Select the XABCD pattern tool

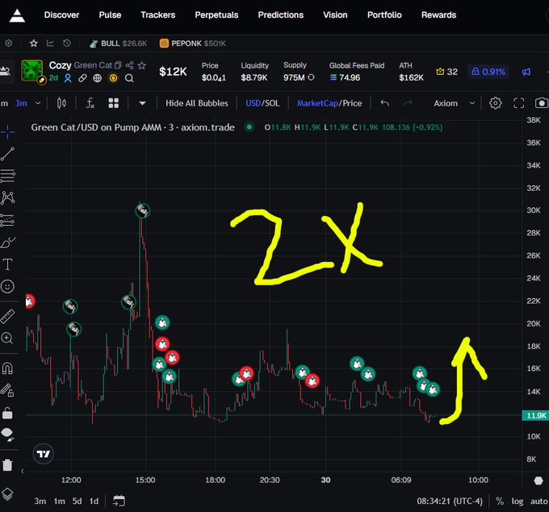[x=7, y=198]
